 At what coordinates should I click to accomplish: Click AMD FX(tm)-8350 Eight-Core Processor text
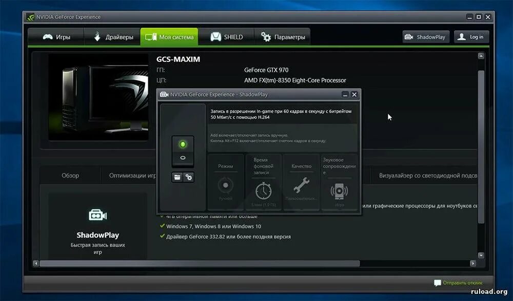pyautogui.click(x=295, y=80)
